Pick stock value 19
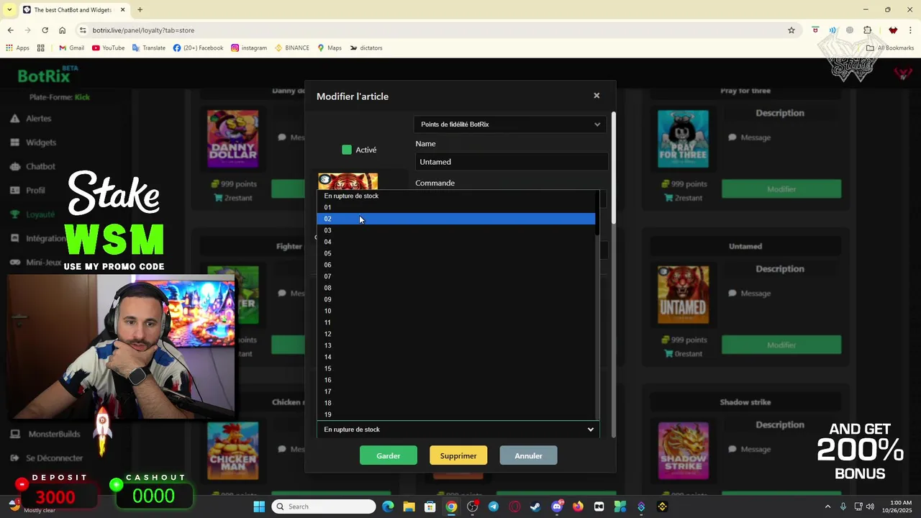This screenshot has width=921, height=518. point(456,414)
